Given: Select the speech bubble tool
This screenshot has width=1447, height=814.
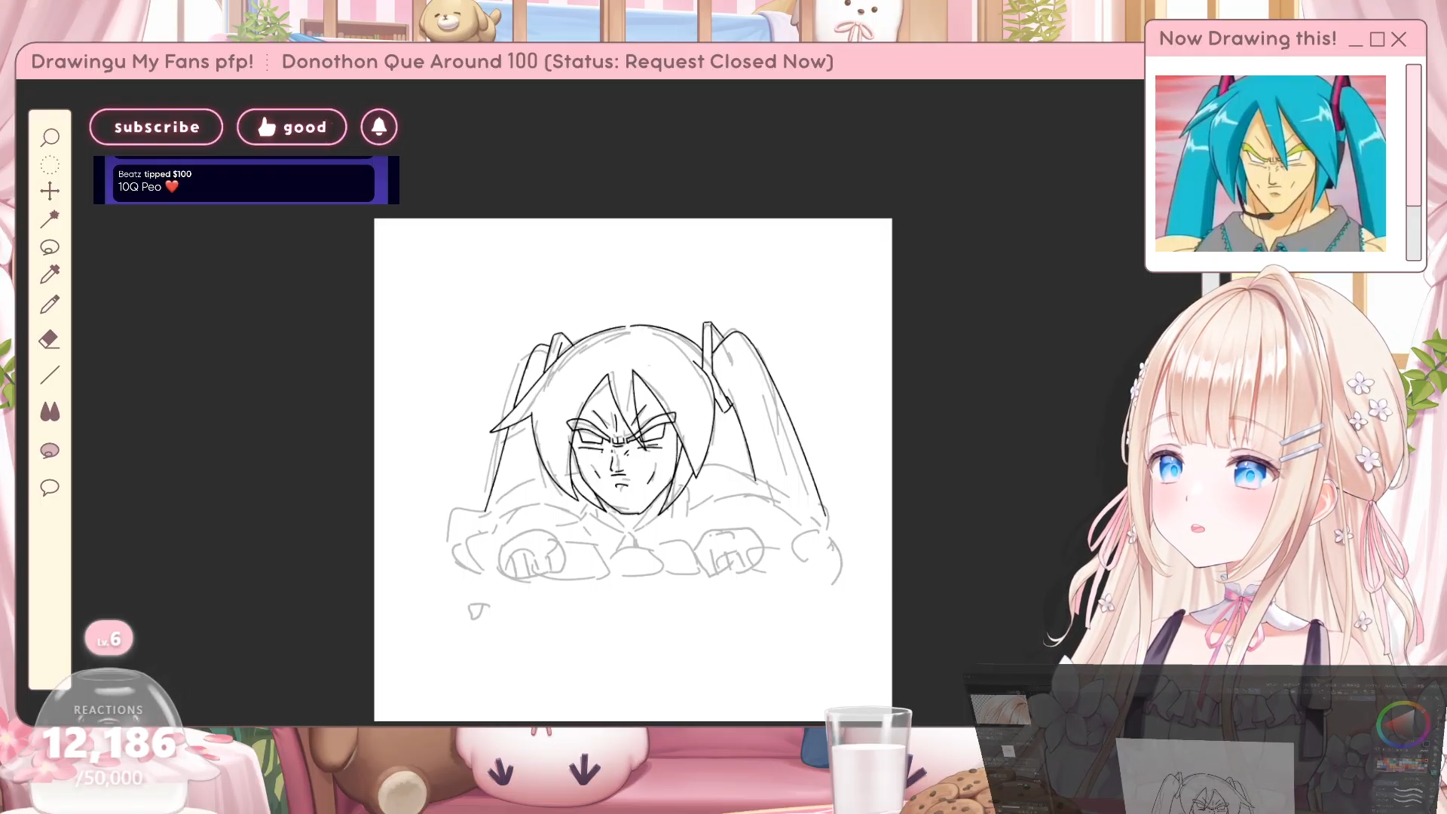Looking at the screenshot, I should pyautogui.click(x=50, y=488).
